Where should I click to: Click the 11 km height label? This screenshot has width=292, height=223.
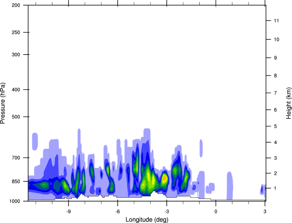tap(276, 21)
